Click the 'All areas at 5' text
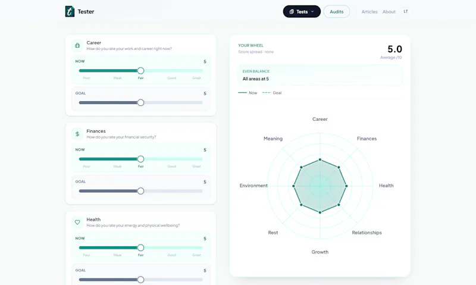Screen dimensions: 476x285 tap(256, 79)
